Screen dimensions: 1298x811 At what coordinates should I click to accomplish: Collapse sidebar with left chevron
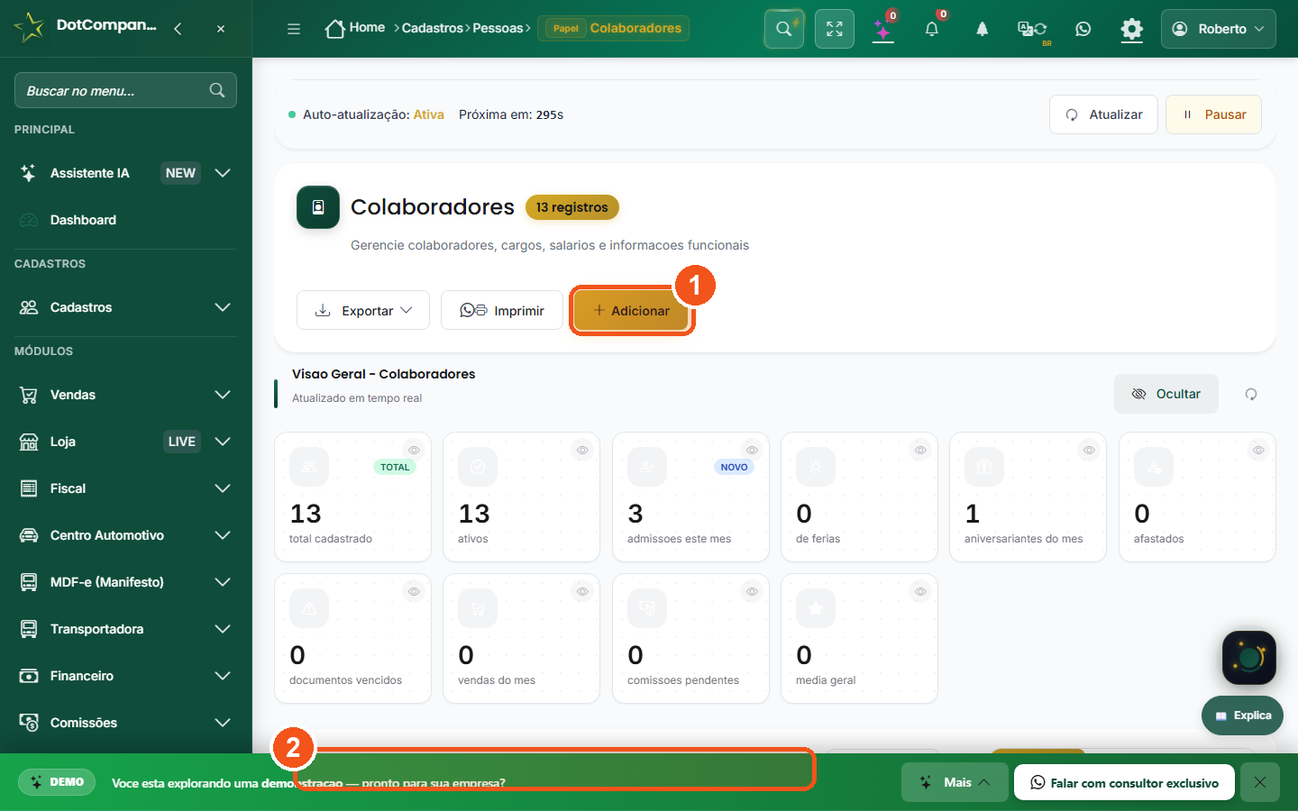[178, 29]
